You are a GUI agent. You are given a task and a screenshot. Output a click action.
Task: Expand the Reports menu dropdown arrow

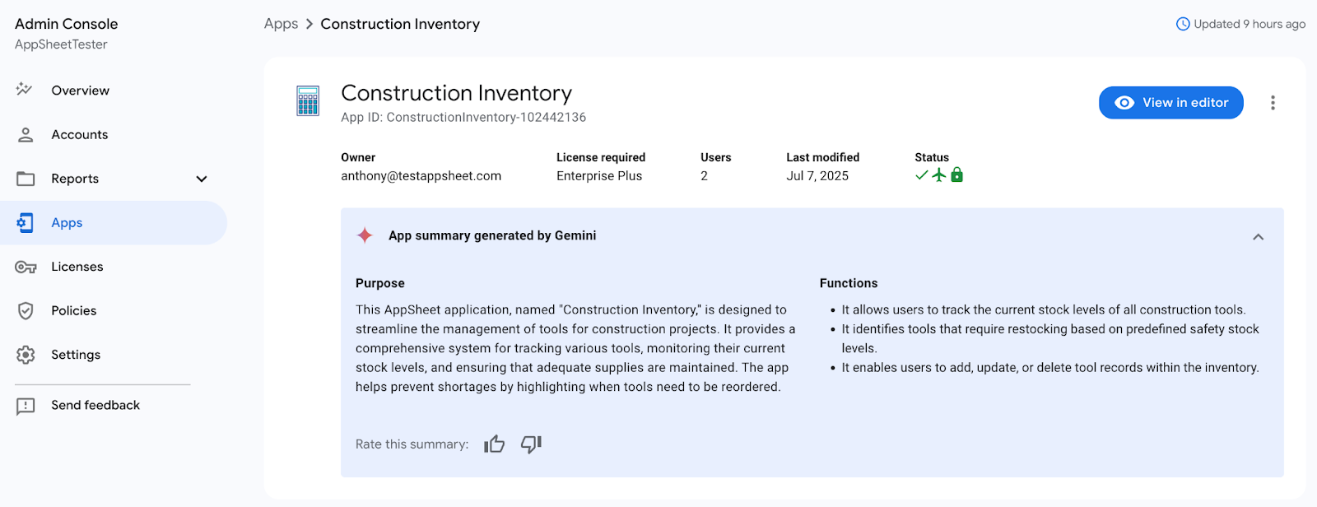pos(202,179)
